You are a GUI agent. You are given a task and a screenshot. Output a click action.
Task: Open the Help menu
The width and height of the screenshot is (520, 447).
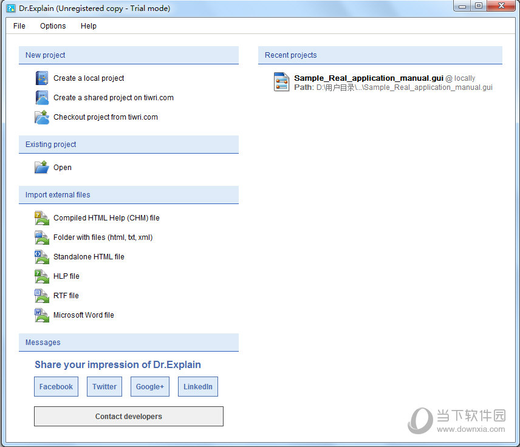(89, 26)
